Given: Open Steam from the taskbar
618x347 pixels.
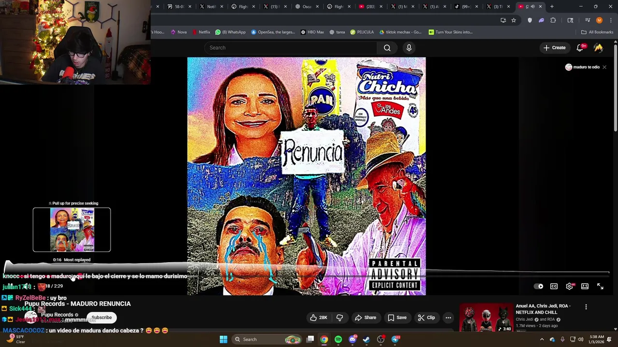Looking at the screenshot, I should [x=366, y=339].
